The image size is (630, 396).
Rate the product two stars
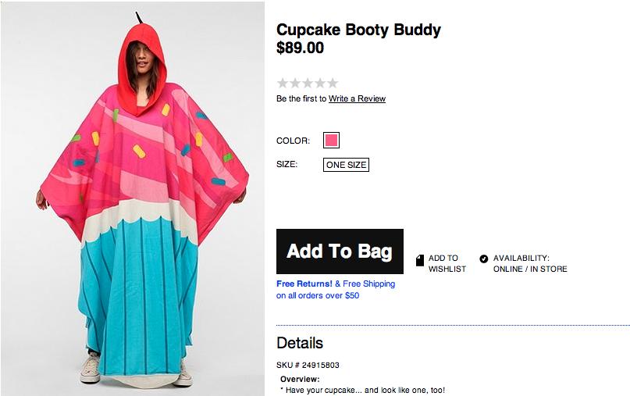[x=295, y=83]
